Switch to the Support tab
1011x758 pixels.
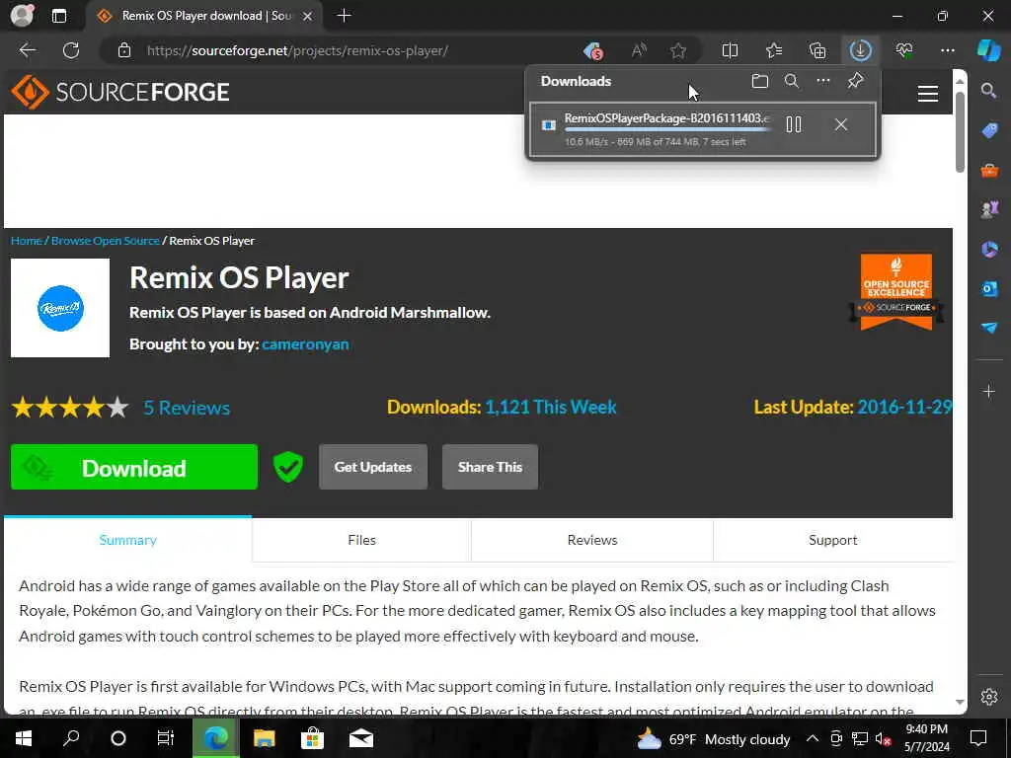coord(832,540)
